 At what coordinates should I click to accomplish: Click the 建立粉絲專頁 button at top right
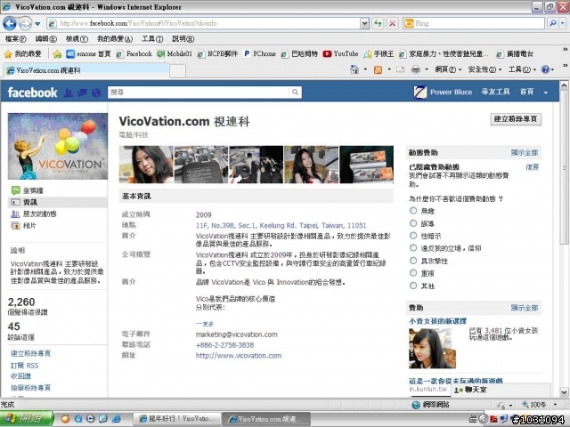(x=516, y=119)
